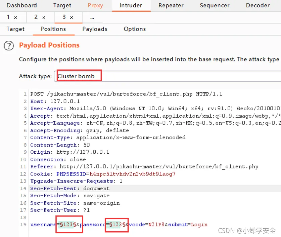
Task: Click the Accept: text/html header line
Action: pos(155,116)
